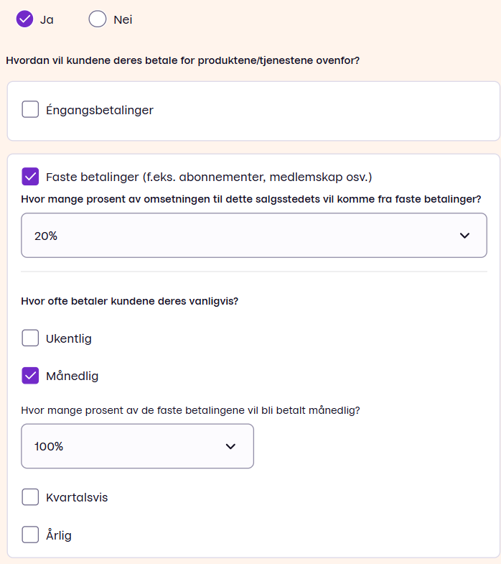
Task: Click the "Kvartalsvis" label text
Action: tap(77, 497)
